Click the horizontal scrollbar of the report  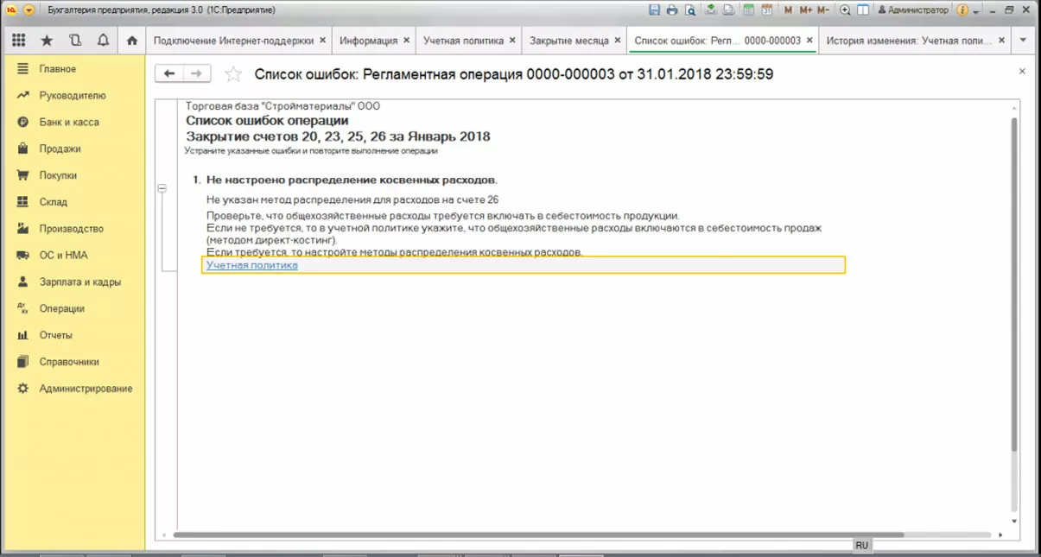[539, 535]
